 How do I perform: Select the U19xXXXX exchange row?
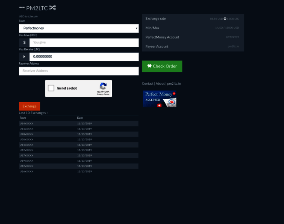click(78, 161)
